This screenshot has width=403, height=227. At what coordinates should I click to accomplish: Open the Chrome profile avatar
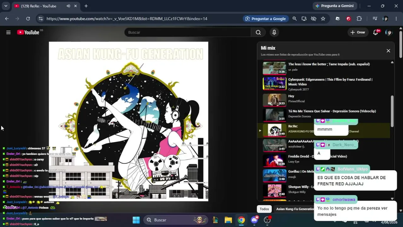385,19
